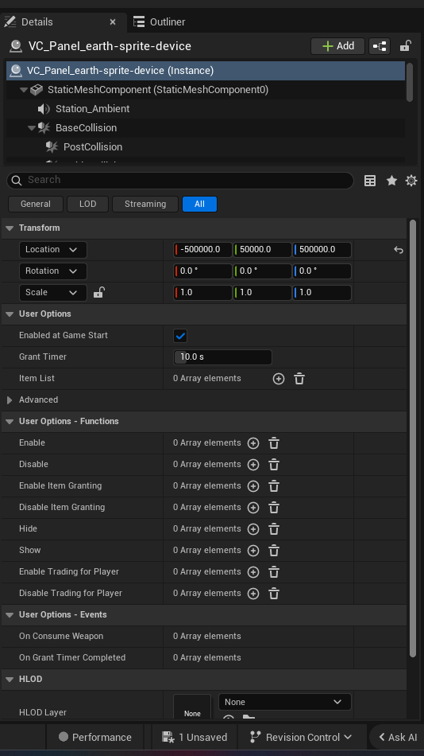Toggle favorites star filter icon

(391, 181)
